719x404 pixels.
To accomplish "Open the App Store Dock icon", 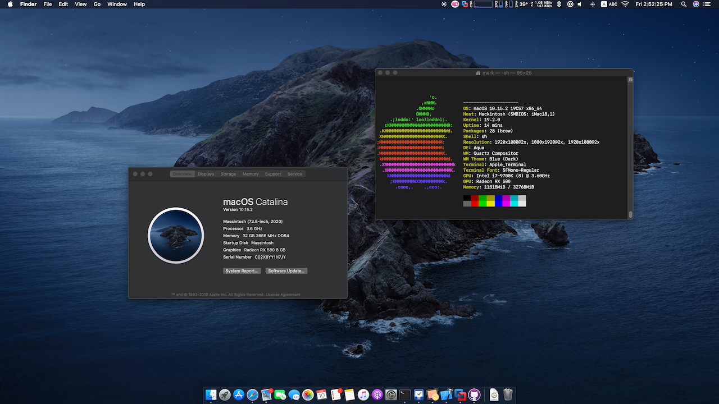I will [x=239, y=395].
